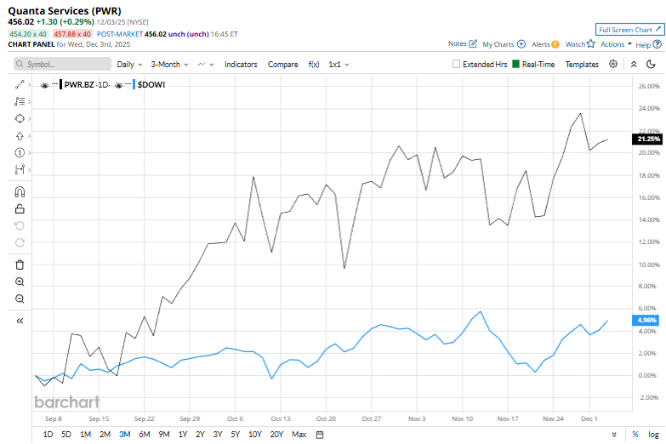Select the 1M time range
The height and width of the screenshot is (444, 666).
tap(85, 435)
